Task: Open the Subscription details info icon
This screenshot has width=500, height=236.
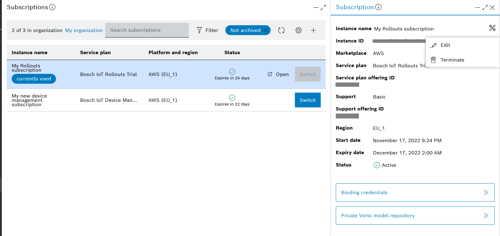Action: pos(378,7)
